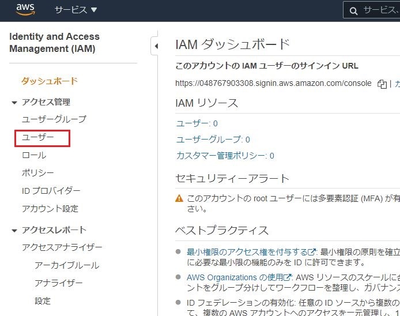The height and width of the screenshot is (316, 400).
Task: Open ポリシー in the sidebar
Action: 38,173
